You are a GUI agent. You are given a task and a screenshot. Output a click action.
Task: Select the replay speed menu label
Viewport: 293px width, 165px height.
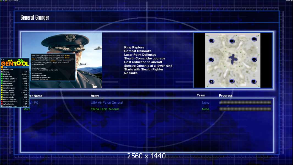coord(9,90)
